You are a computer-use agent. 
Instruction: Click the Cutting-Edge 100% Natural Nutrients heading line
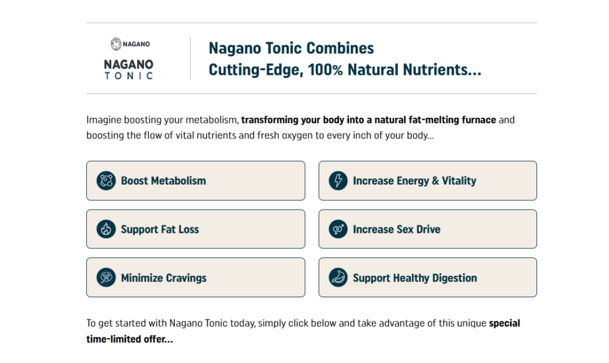345,70
